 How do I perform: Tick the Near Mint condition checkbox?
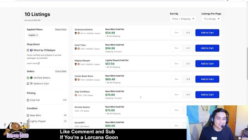tap(28, 115)
